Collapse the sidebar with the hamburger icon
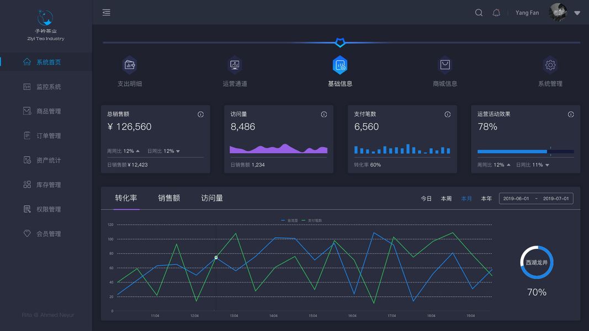 [x=107, y=13]
